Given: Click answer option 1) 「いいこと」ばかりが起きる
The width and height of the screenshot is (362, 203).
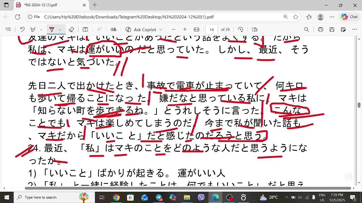Looking at the screenshot, I should pyautogui.click(x=126, y=173).
